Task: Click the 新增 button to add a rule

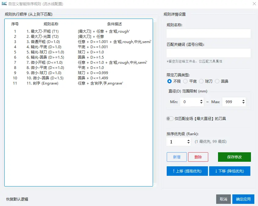Action: pyautogui.click(x=176, y=157)
